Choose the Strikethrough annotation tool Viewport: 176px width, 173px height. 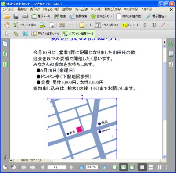[x=145, y=25]
